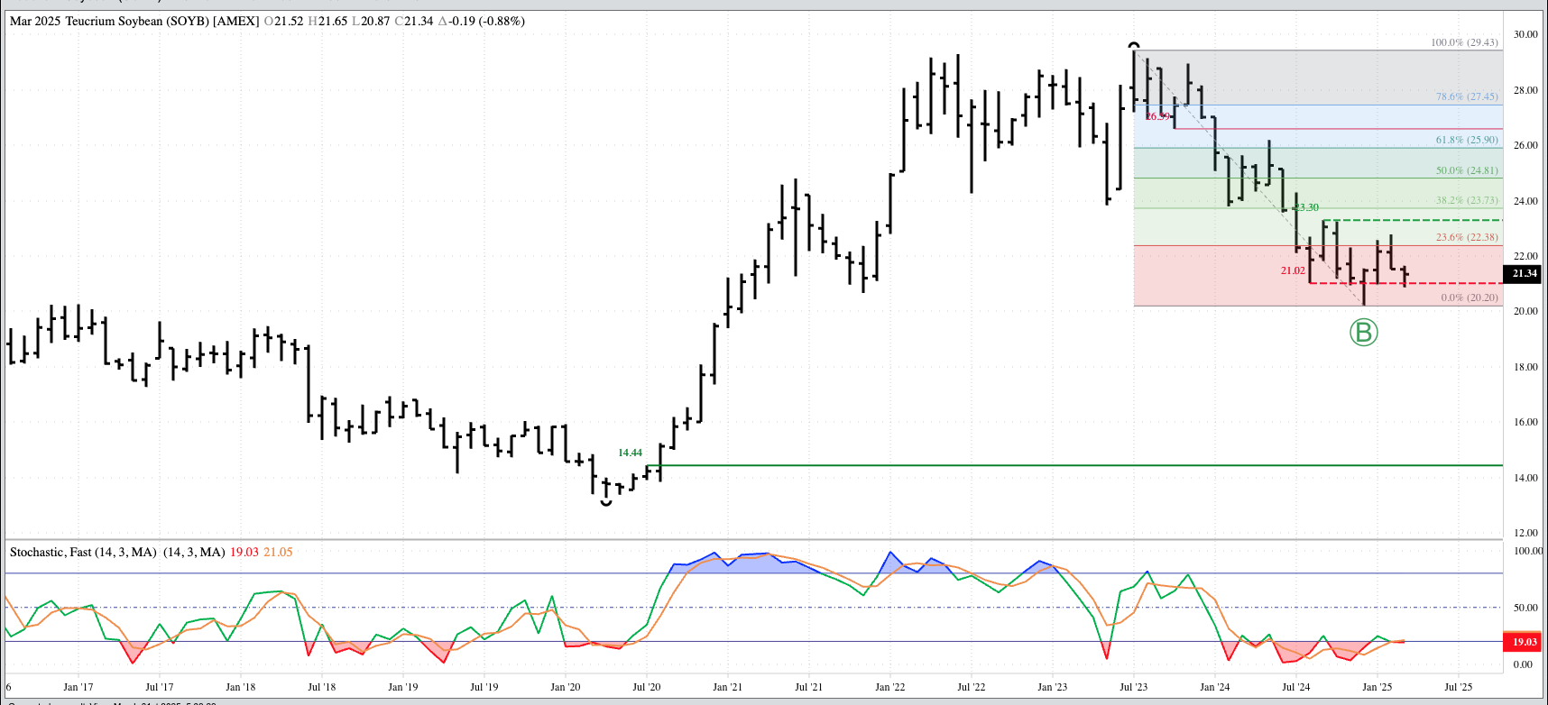Viewport: 1548px width, 705px height.
Task: Click the red 21.02 price label
Action: click(x=1292, y=270)
